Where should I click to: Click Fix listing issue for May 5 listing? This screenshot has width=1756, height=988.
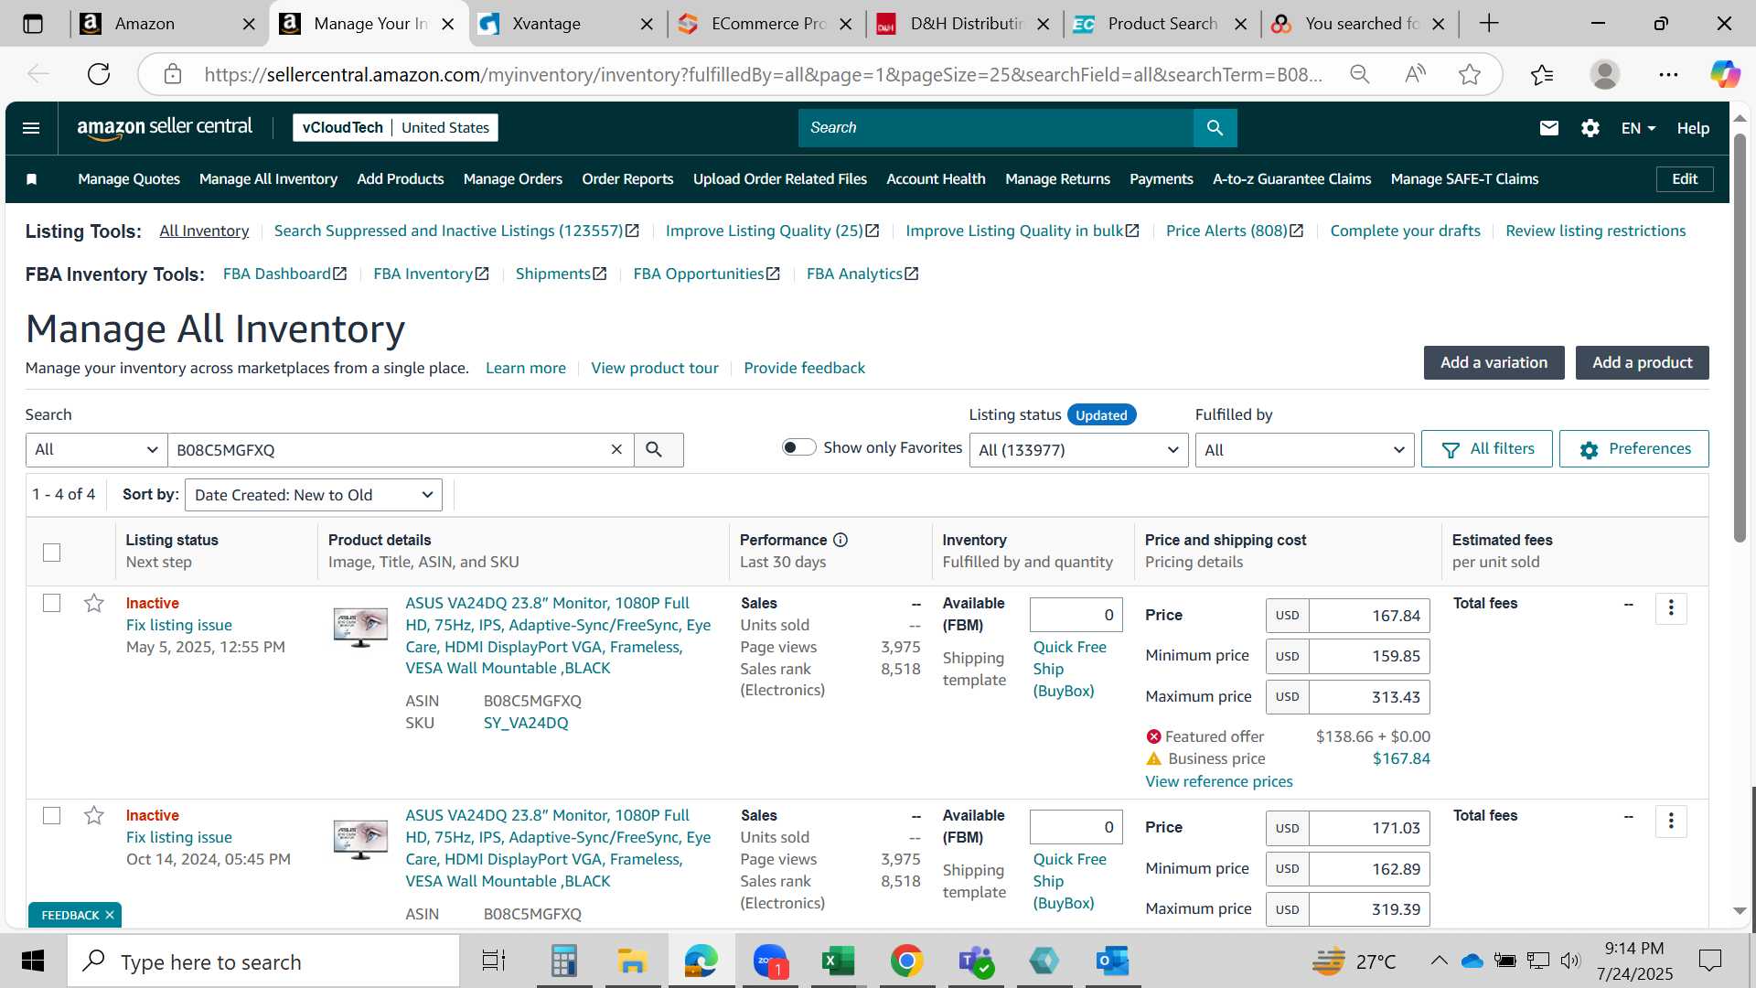tap(179, 625)
